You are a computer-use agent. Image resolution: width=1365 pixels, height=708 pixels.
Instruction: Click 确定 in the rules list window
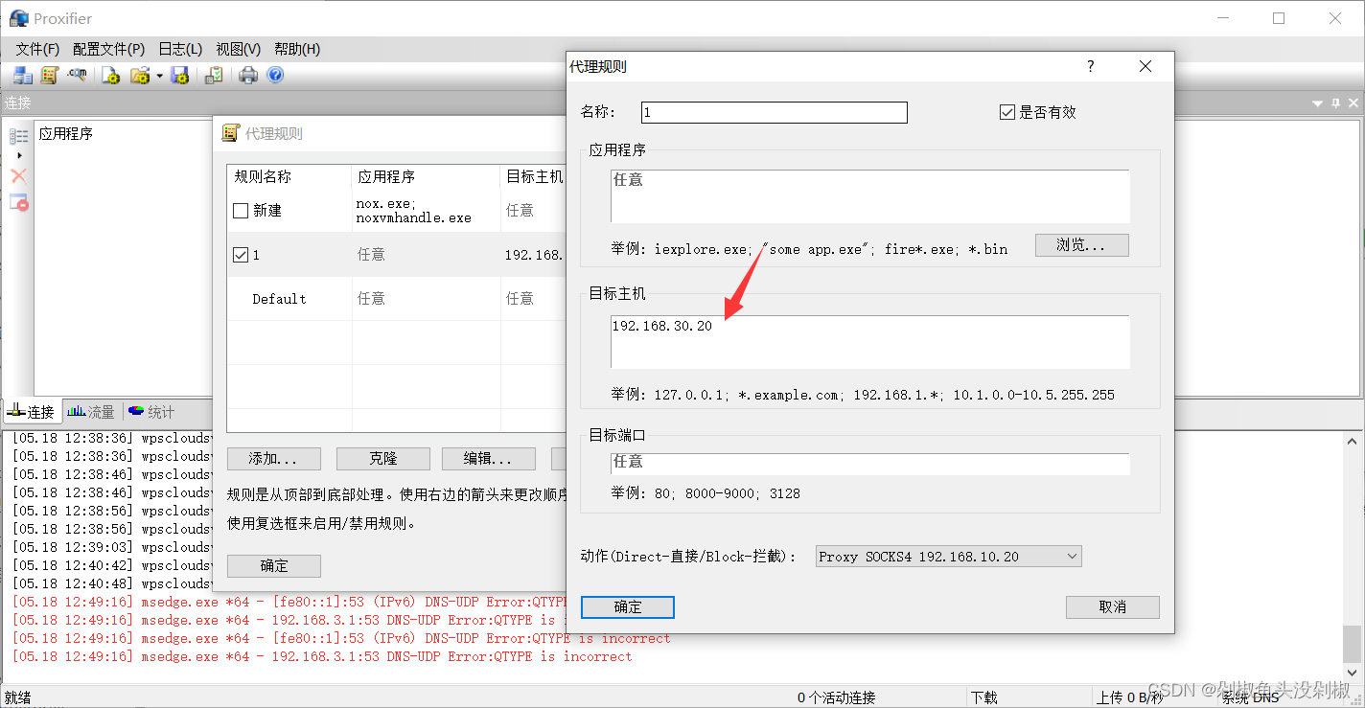[x=274, y=566]
